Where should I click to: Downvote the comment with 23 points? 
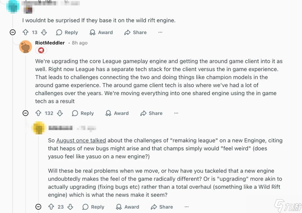tap(70, 207)
